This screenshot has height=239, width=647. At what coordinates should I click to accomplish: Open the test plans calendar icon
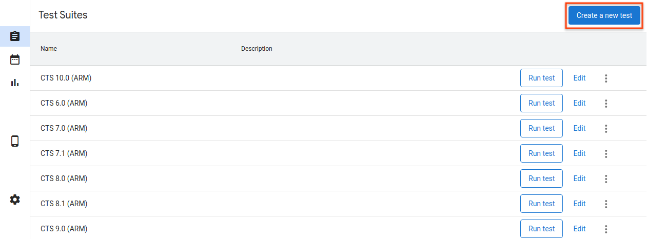15,59
